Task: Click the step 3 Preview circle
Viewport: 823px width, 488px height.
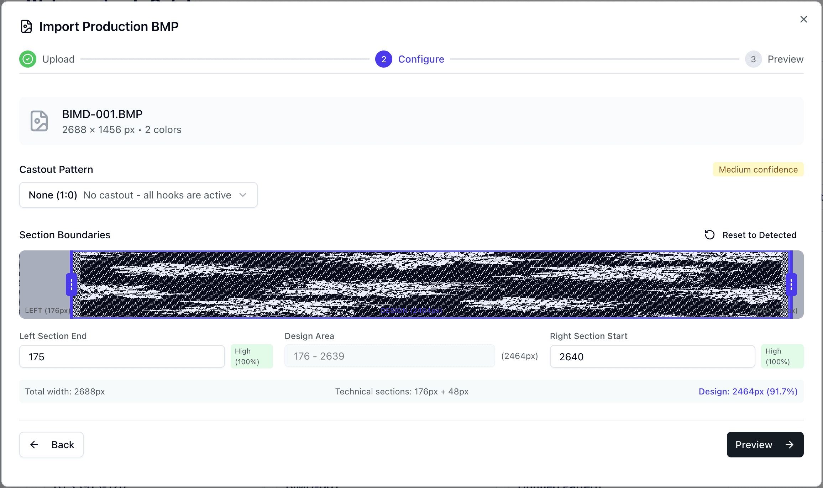Action: 753,59
